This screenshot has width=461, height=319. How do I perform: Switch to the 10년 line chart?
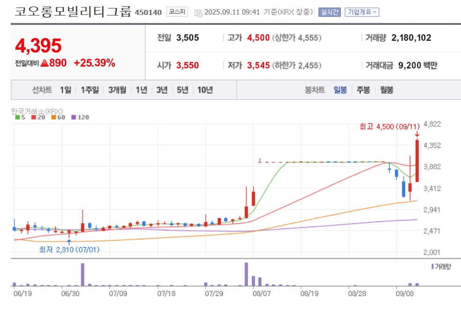tap(205, 90)
